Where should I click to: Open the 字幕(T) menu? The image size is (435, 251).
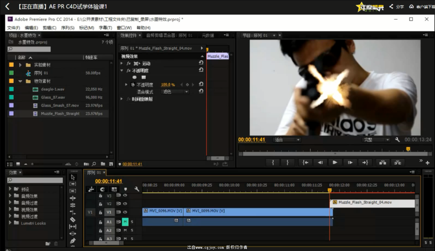click(x=105, y=28)
